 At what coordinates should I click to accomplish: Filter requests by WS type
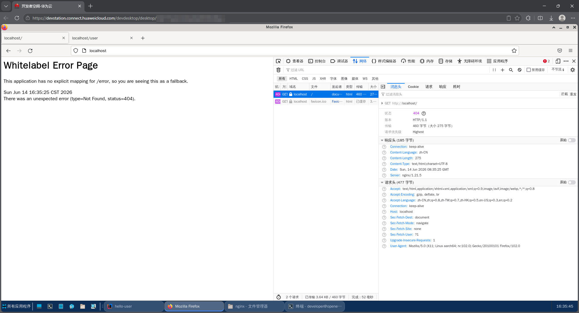365,79
